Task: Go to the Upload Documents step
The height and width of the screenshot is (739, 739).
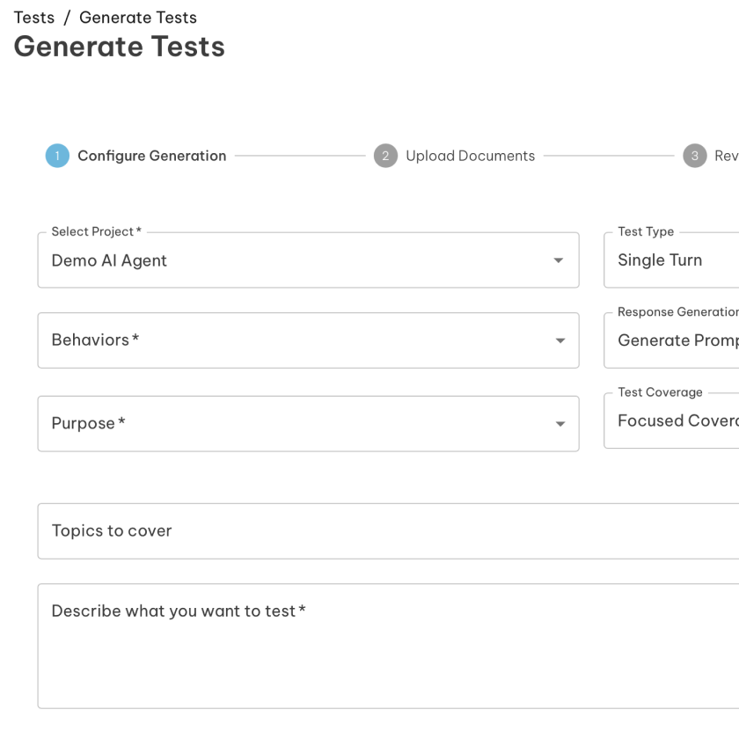Action: 470,156
